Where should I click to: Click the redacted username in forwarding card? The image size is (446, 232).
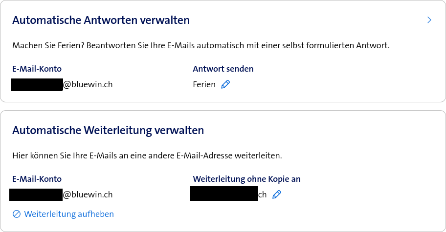[x=36, y=194]
